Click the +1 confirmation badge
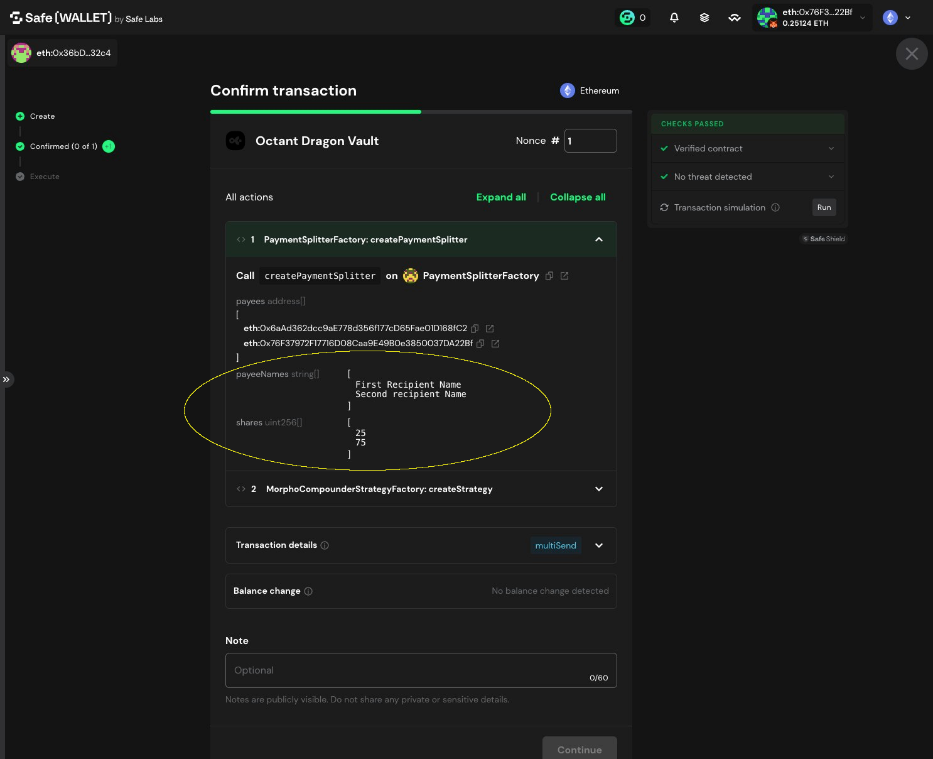This screenshot has height=759, width=933. pos(109,146)
